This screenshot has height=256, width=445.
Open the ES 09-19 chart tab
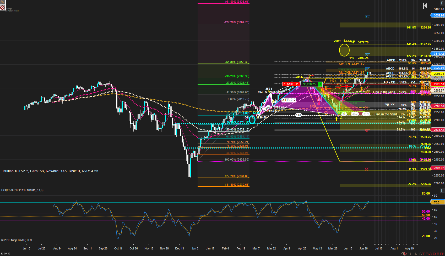click(6, 254)
